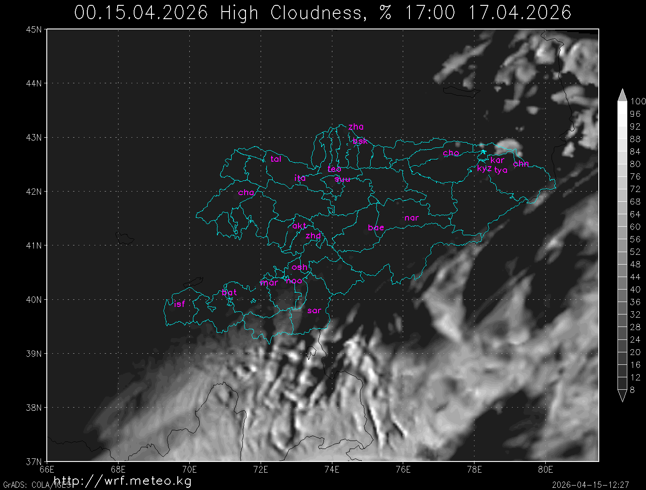Image resolution: width=646 pixels, height=490 pixels.
Task: Select the 'nar' station marker
Action: pos(412,218)
